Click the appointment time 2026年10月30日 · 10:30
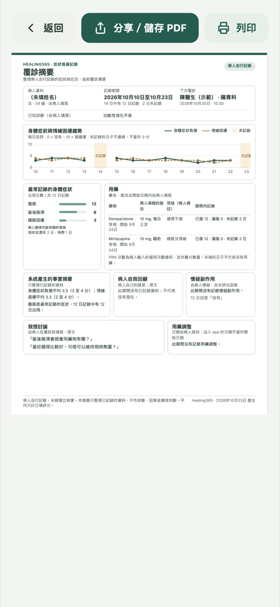The height and width of the screenshot is (607, 280). tap(202, 104)
